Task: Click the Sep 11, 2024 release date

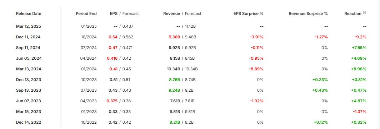Action: click(28, 48)
